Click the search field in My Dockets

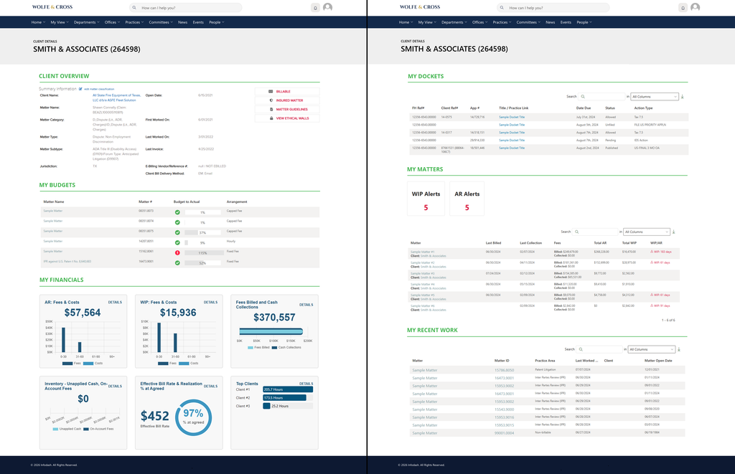click(x=602, y=97)
